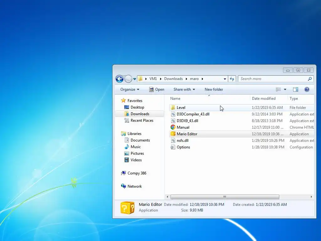Select Favorites in the navigation pane

tap(135, 101)
